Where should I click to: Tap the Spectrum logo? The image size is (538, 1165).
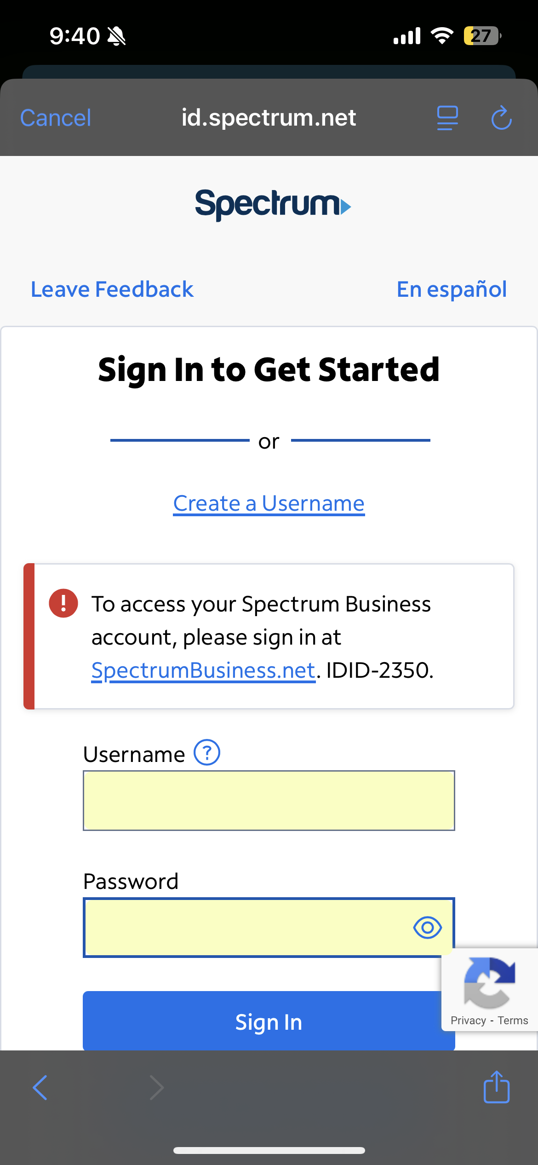tap(272, 204)
